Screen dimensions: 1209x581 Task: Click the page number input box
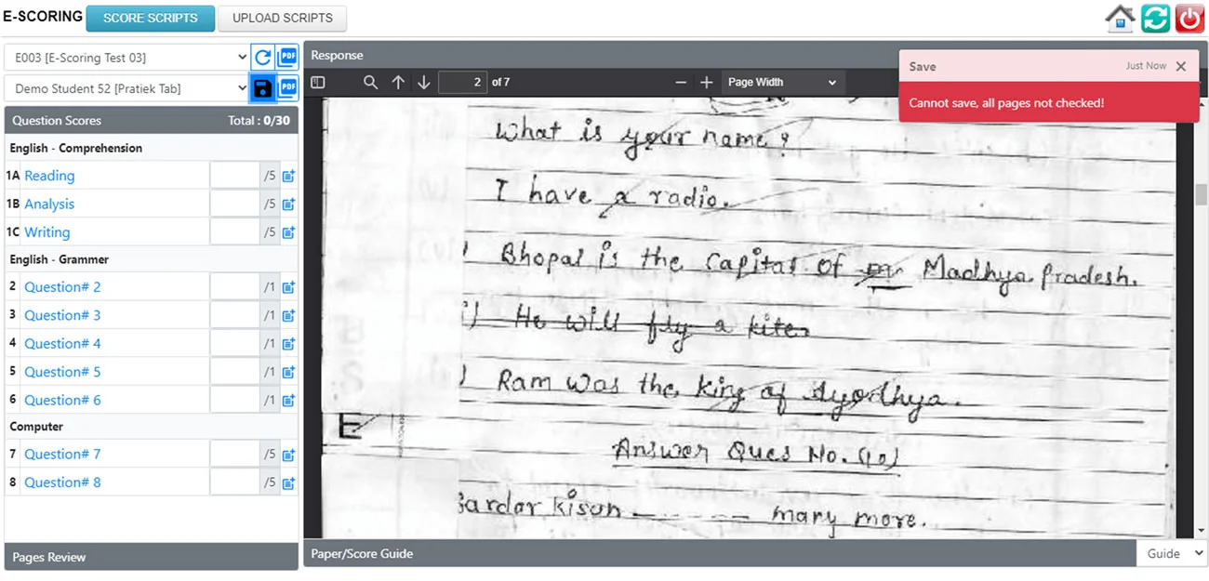tap(462, 82)
